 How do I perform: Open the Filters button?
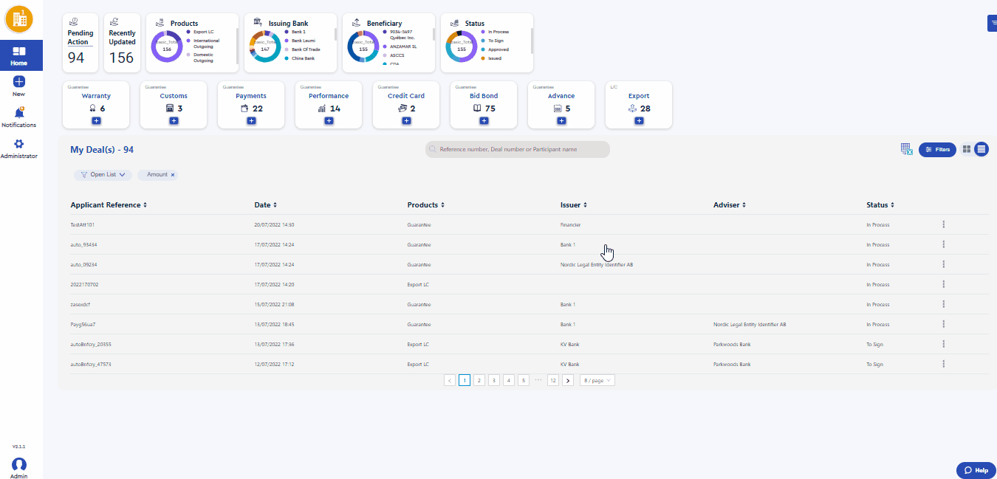click(x=937, y=149)
